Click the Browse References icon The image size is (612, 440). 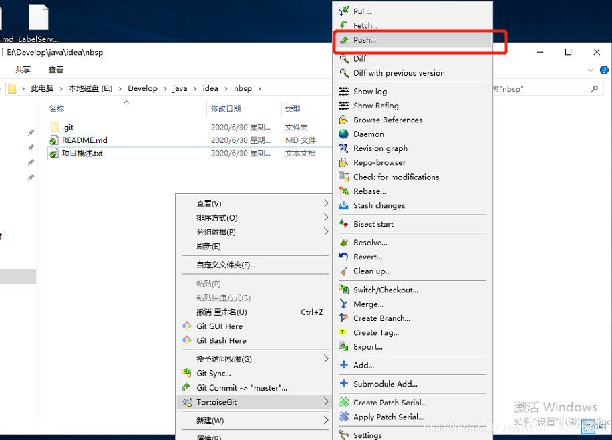click(x=344, y=120)
